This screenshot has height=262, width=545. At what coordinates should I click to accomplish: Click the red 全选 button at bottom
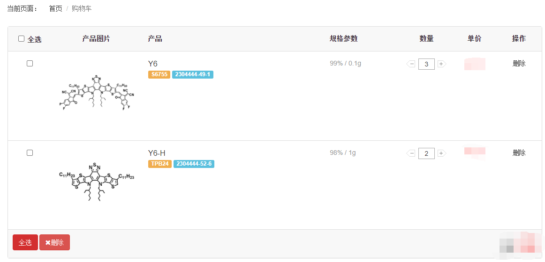click(25, 242)
